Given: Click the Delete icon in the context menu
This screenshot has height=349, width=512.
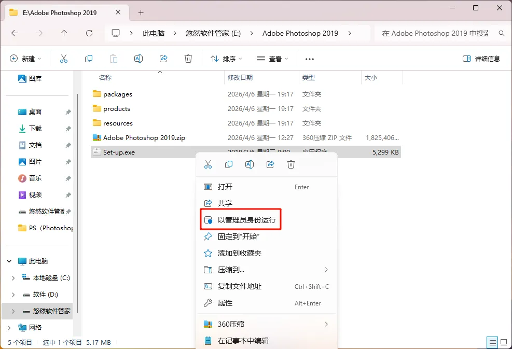Looking at the screenshot, I should click(291, 164).
